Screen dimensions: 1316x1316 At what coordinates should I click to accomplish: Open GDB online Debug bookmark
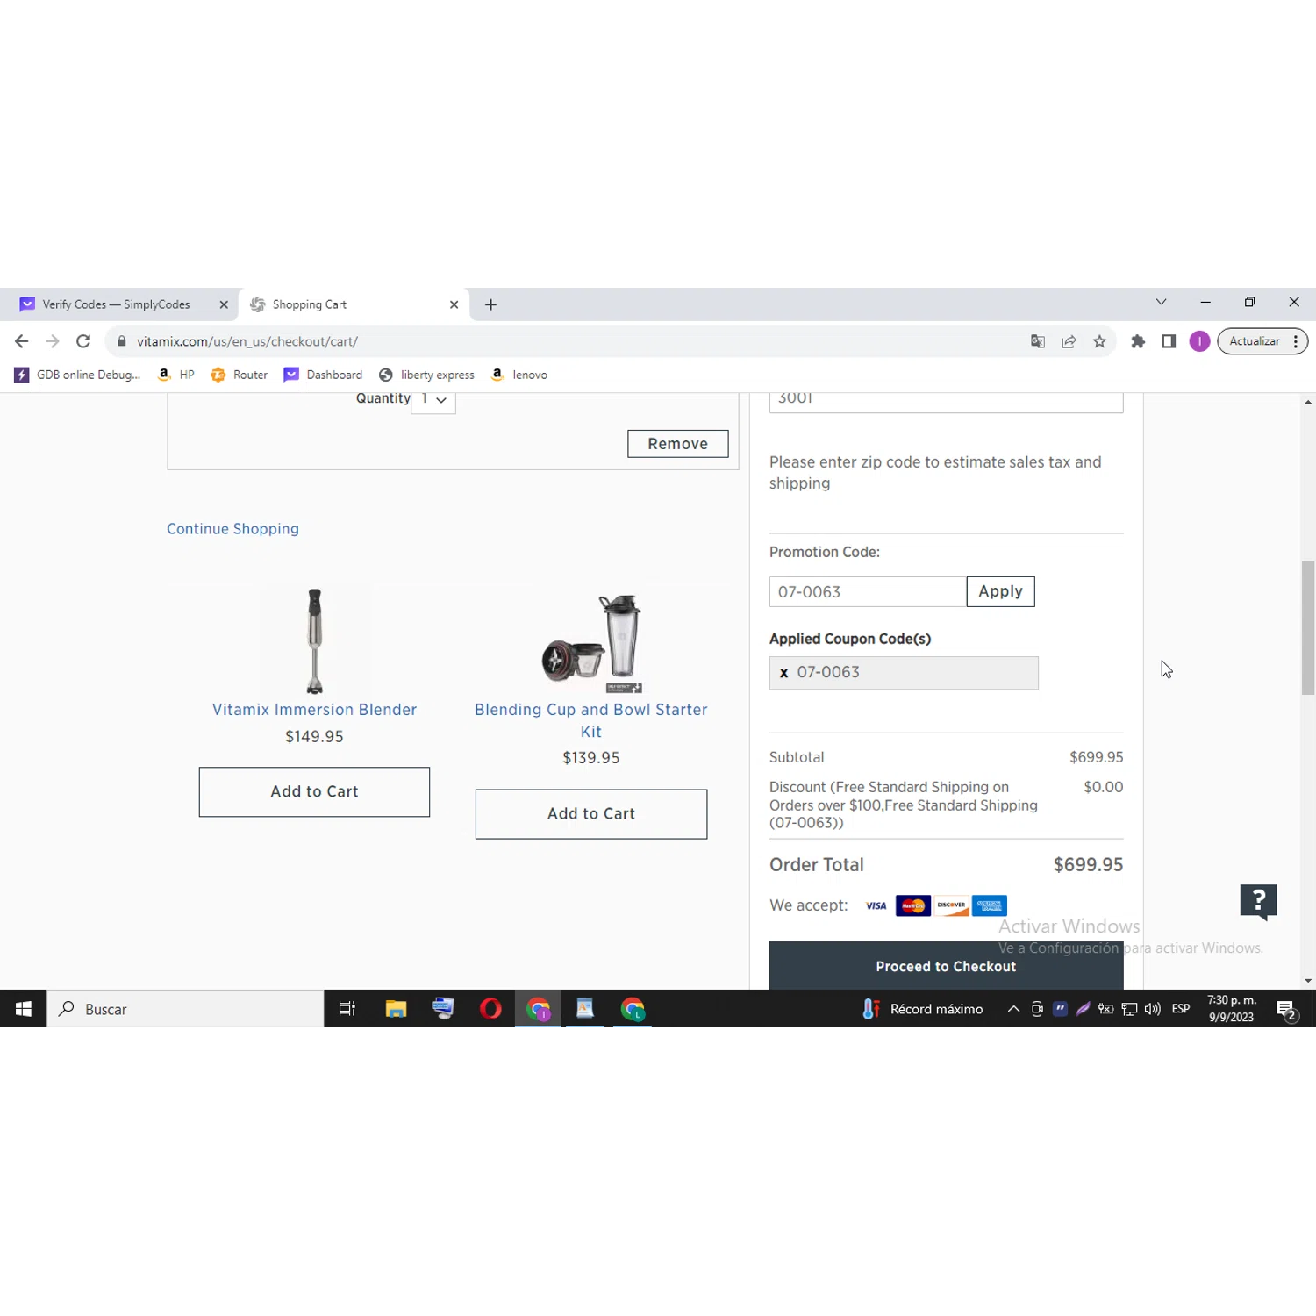click(77, 375)
